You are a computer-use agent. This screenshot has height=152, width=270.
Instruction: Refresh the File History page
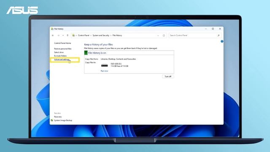164,35
